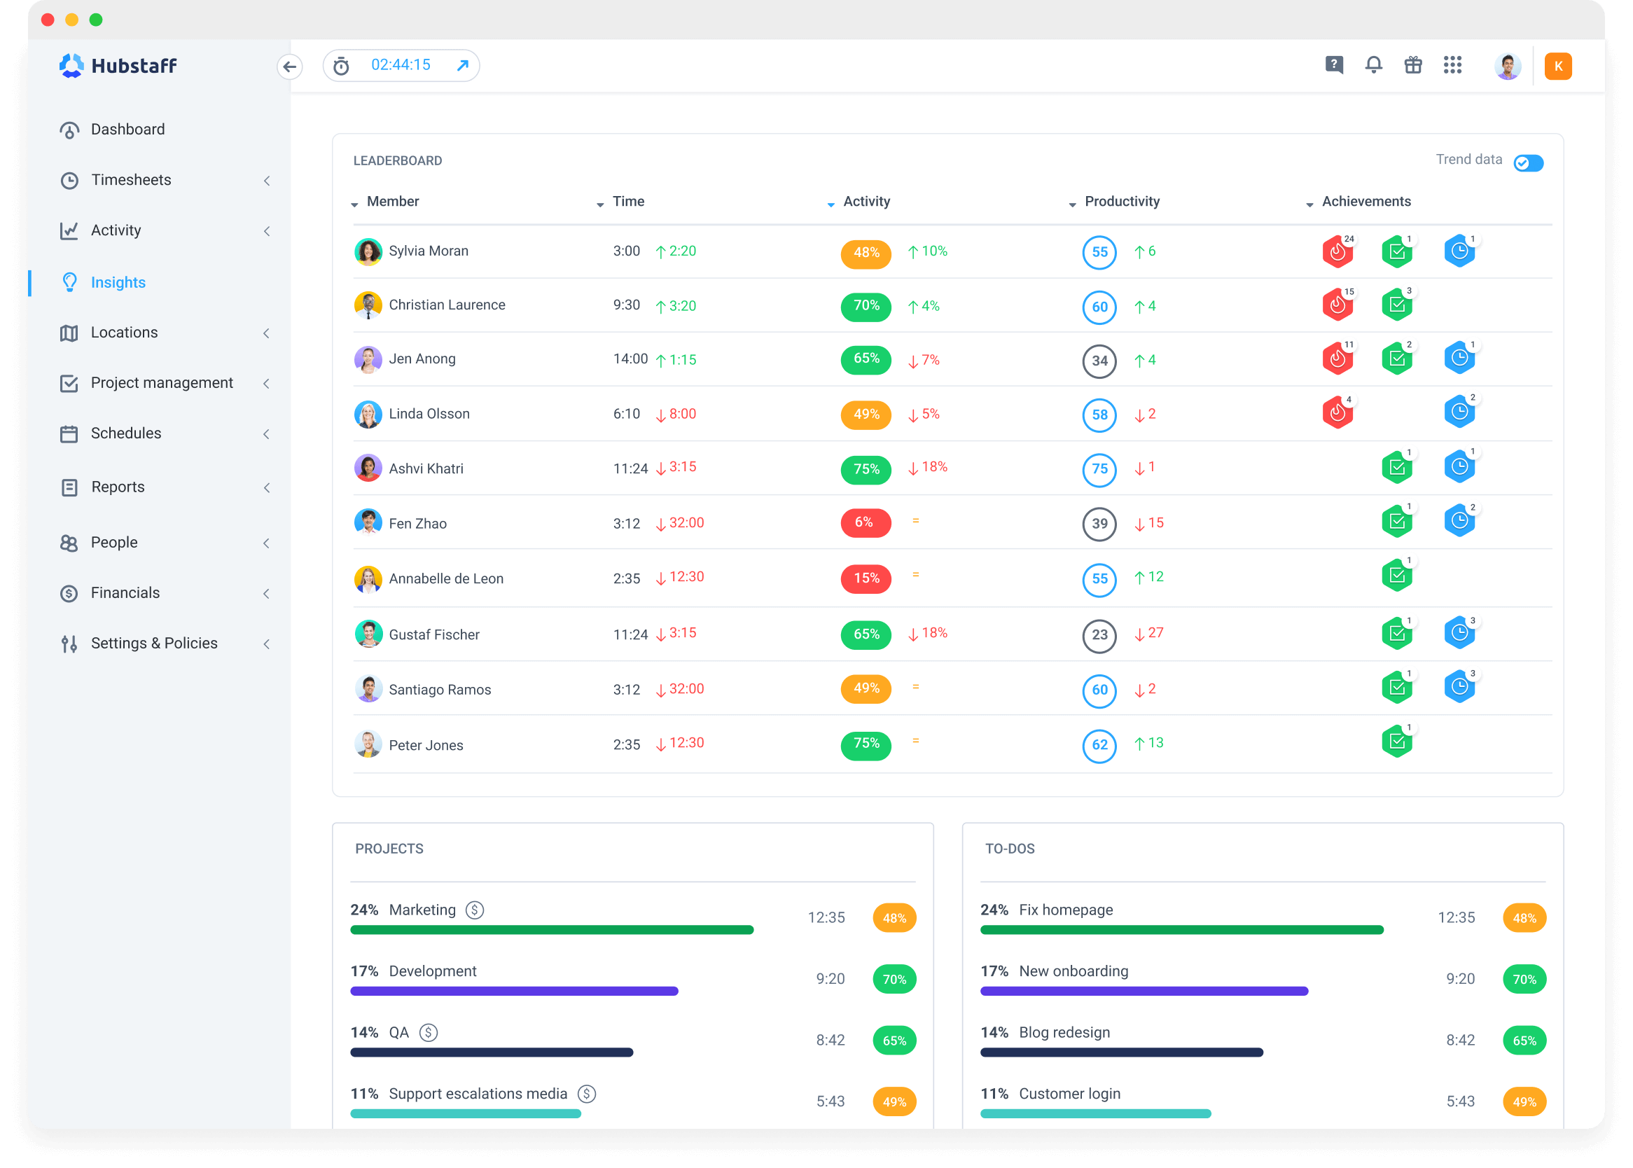This screenshot has height=1168, width=1633.
Task: Click the Reports icon in sidebar
Action: pyautogui.click(x=69, y=487)
